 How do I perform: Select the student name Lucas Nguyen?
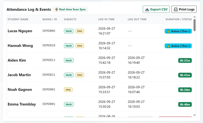click(x=20, y=31)
